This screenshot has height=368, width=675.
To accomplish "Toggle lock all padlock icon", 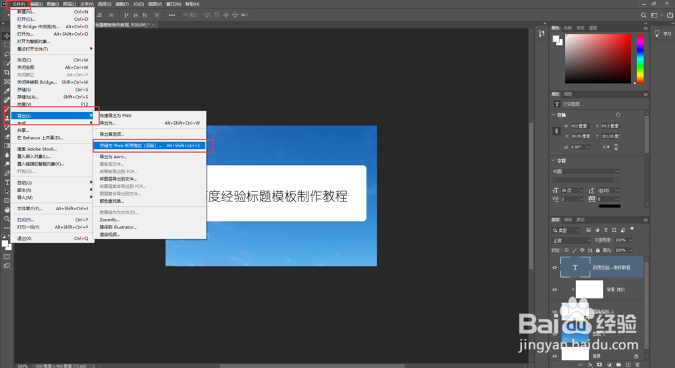I will coord(597,250).
